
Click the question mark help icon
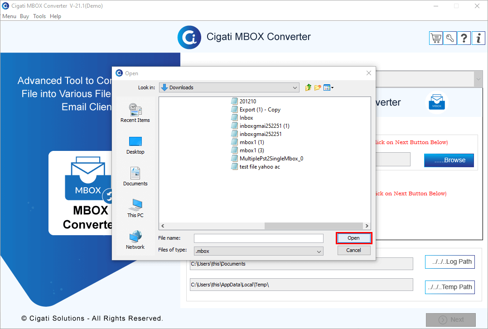click(464, 38)
